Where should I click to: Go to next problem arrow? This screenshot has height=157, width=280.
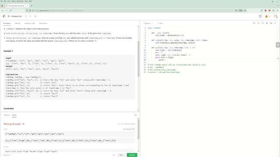[30, 16]
